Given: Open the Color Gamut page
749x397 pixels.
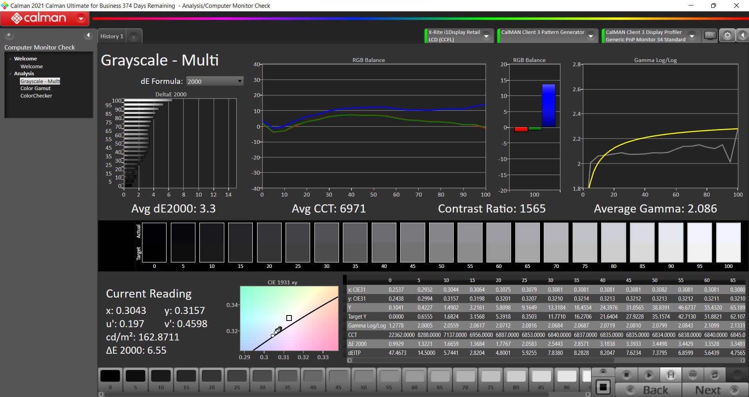Looking at the screenshot, I should [x=35, y=89].
